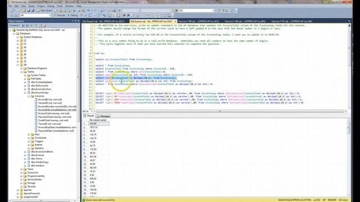Click the Connect dropdown in Object Explorer
Image resolution: width=360 pixels, height=202 pixels.
15,25
